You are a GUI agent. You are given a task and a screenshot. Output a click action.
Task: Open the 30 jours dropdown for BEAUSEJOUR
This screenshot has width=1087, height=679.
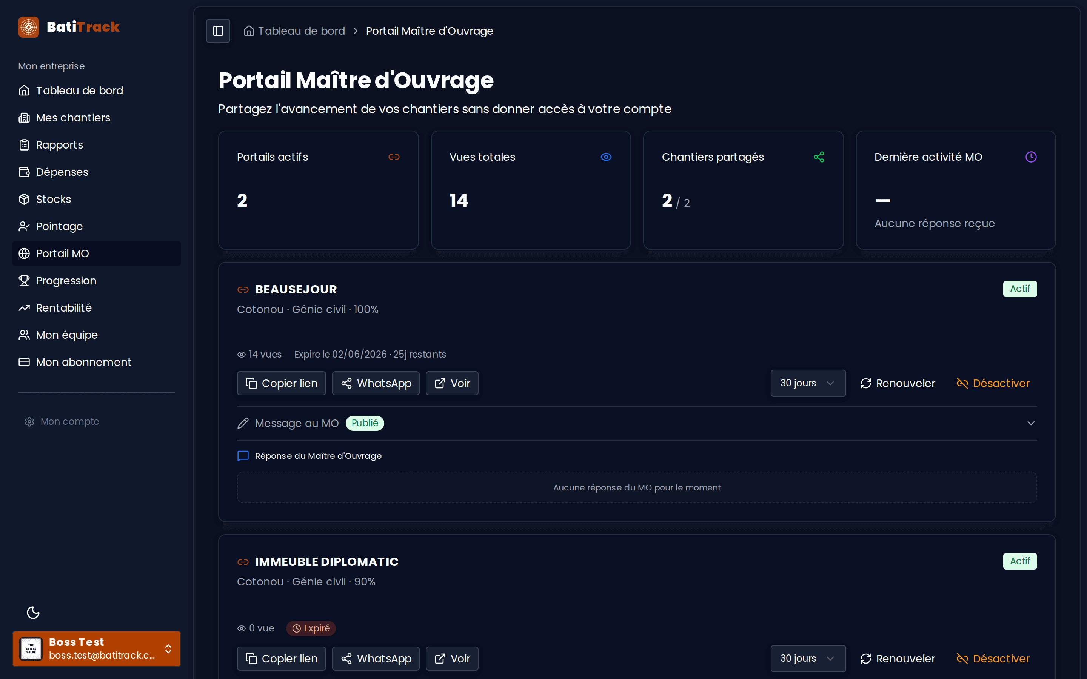[808, 383]
